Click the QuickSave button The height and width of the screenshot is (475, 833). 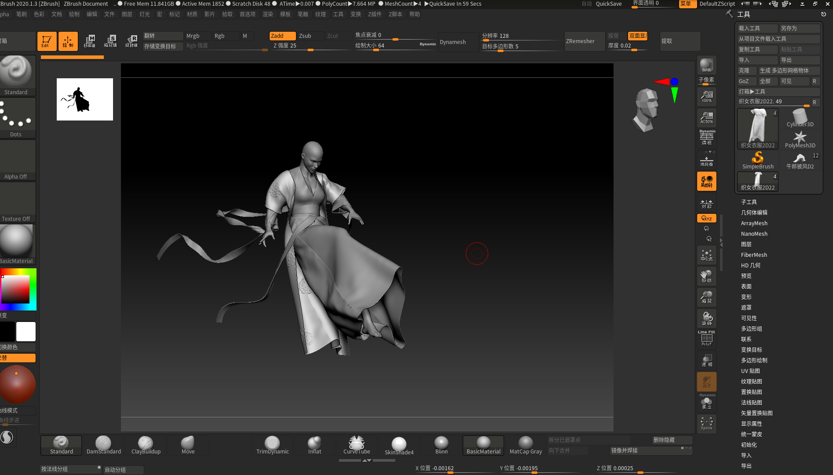[608, 4]
